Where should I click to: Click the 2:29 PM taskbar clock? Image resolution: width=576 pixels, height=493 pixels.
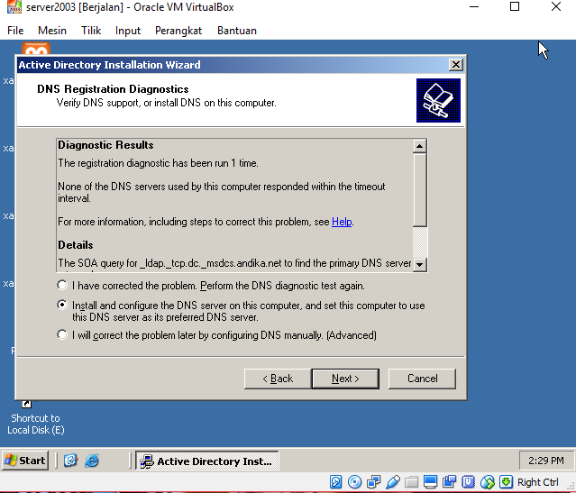[x=546, y=461]
